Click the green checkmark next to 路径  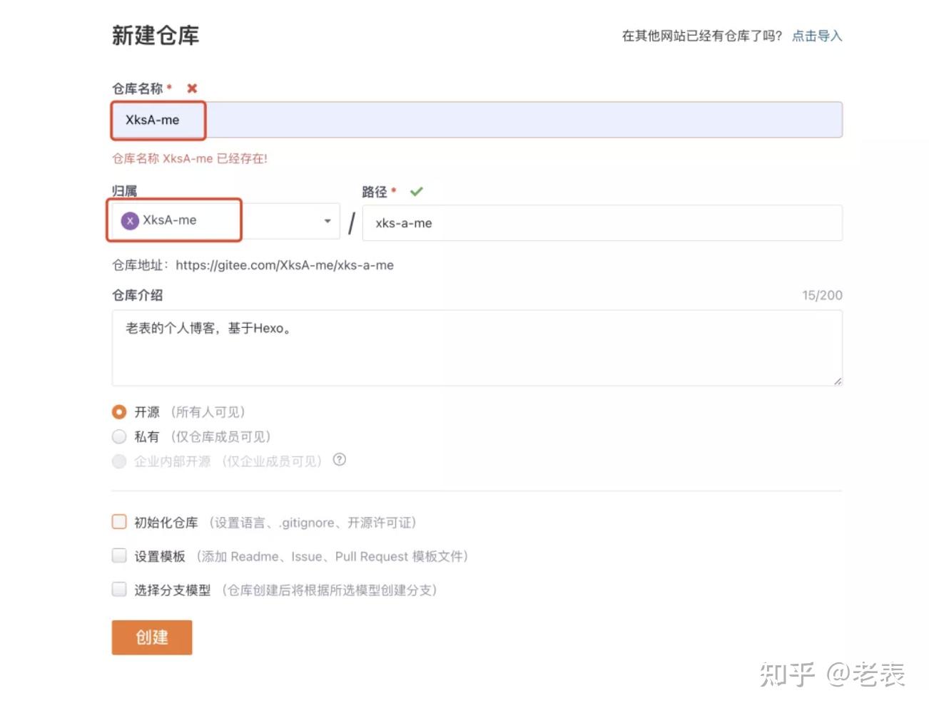tap(417, 191)
